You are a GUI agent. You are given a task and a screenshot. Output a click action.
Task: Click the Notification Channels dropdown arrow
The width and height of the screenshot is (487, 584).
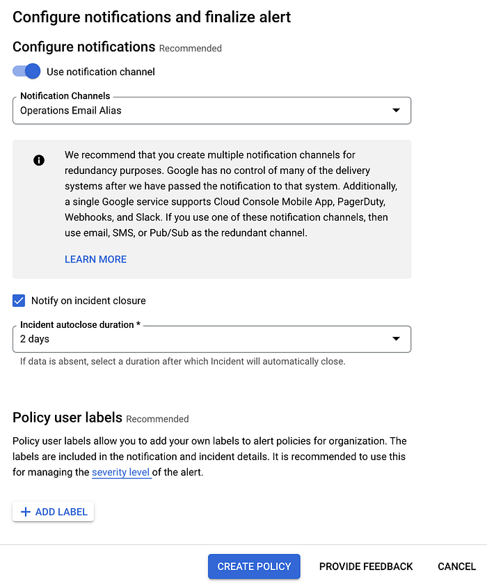[x=396, y=110]
